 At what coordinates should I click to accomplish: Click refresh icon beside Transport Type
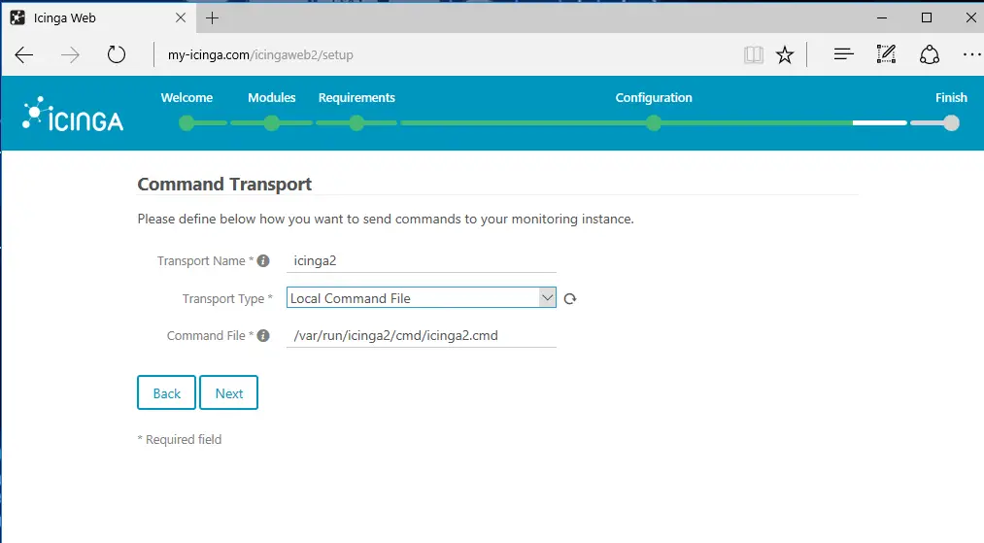click(570, 299)
